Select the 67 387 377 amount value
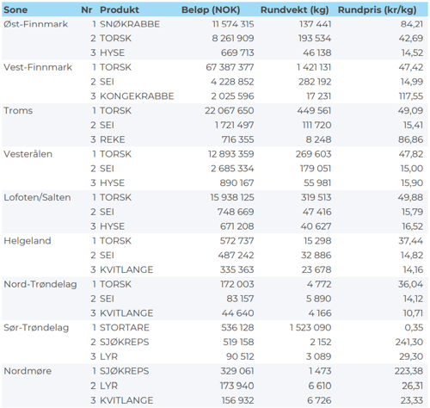The width and height of the screenshot is (430, 408). (x=230, y=67)
